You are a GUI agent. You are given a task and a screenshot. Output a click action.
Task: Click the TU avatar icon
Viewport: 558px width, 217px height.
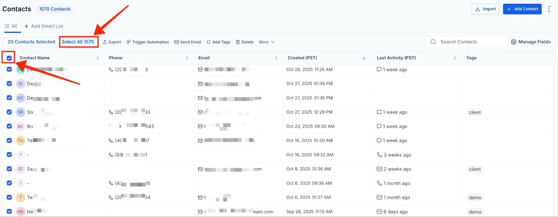tap(21, 141)
